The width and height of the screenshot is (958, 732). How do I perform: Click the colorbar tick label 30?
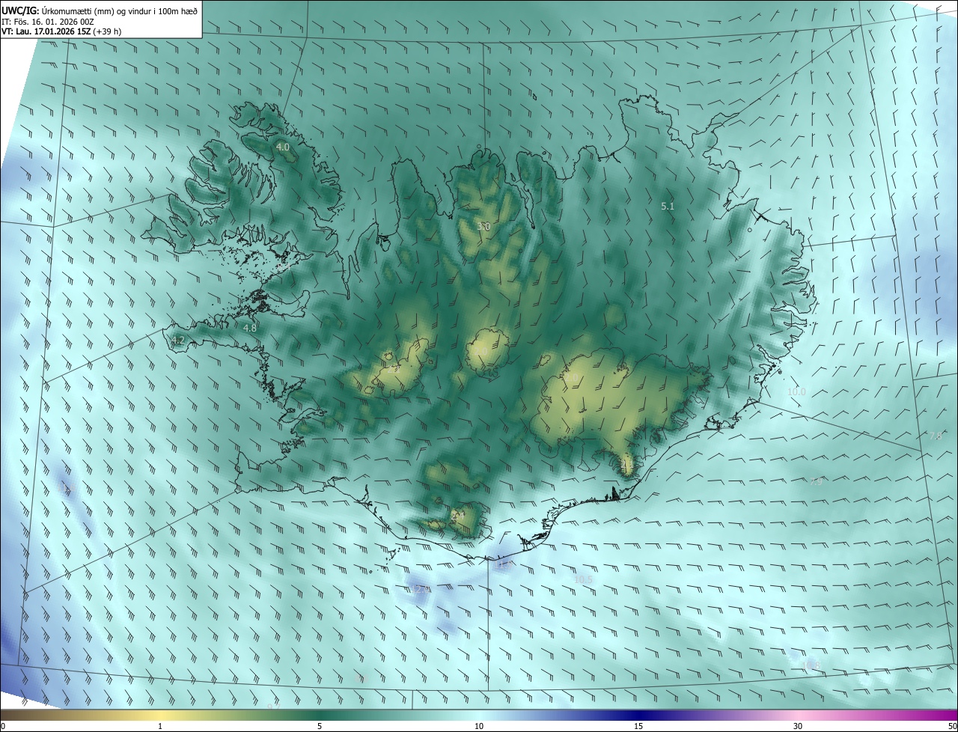pos(798,726)
